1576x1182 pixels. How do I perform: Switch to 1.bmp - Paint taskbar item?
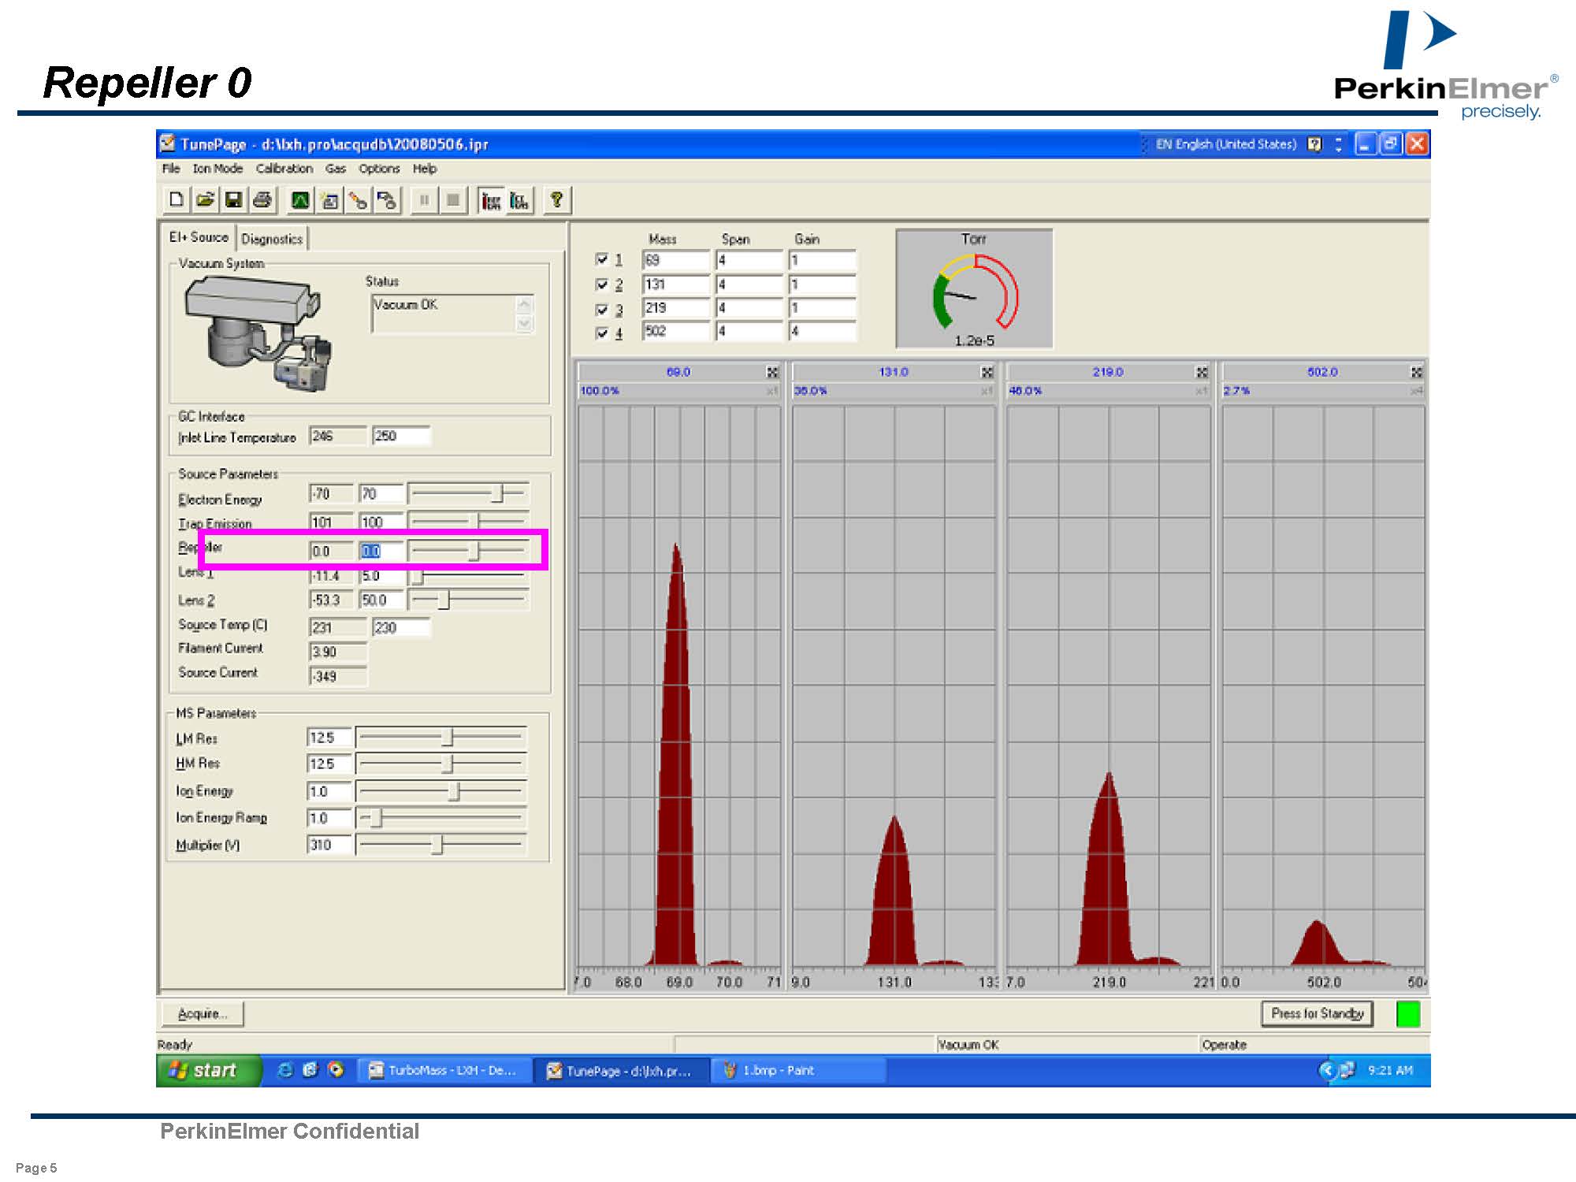[x=800, y=1070]
